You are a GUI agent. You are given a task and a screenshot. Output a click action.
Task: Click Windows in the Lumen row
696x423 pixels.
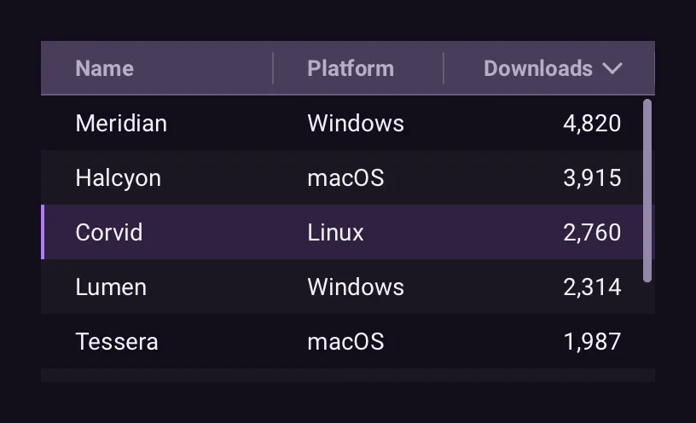[x=356, y=287]
